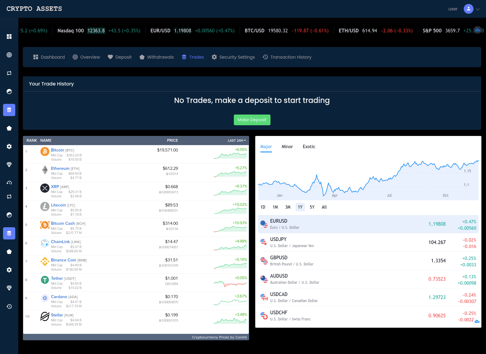
Task: Click the dashboard grid icon in sidebar
Action: coord(9,37)
